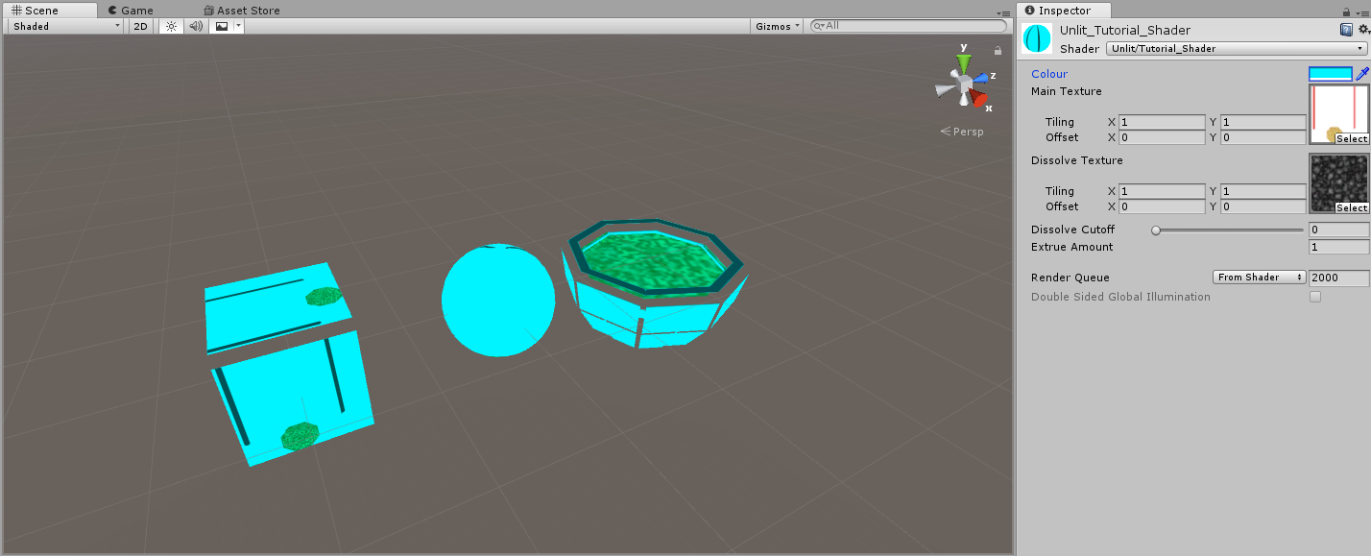Image resolution: width=1371 pixels, height=556 pixels.
Task: Enable 2D view mode
Action: [x=139, y=26]
